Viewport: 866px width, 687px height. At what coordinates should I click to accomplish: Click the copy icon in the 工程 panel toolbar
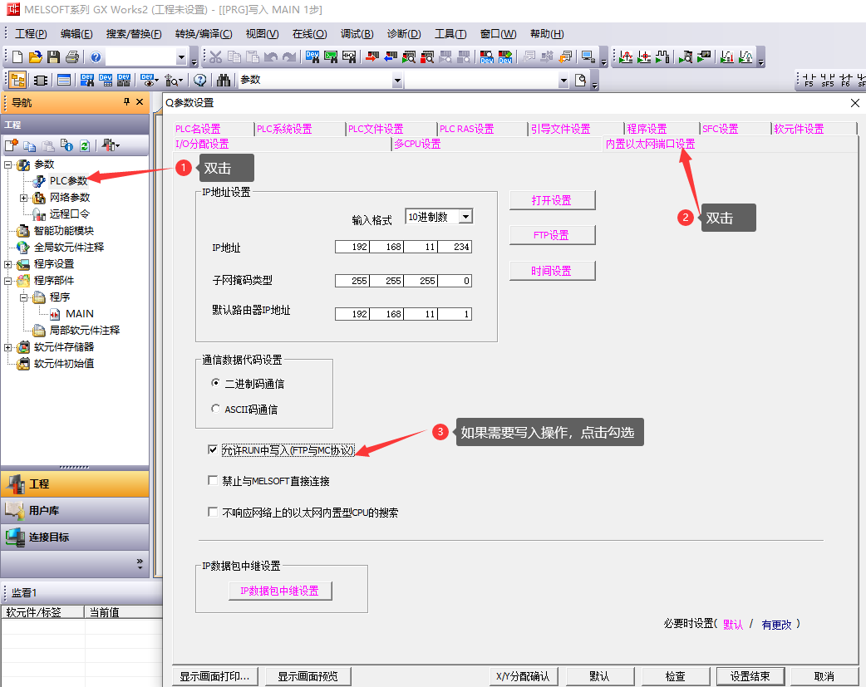click(x=29, y=146)
